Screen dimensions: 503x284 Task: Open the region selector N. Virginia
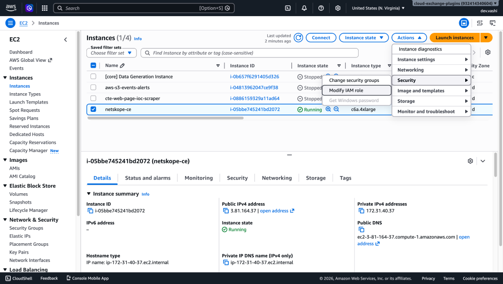pyautogui.click(x=378, y=8)
